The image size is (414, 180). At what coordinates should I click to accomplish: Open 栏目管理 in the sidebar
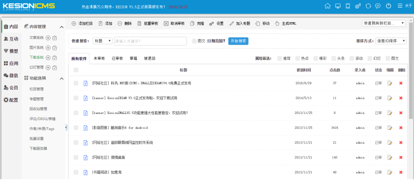tap(37, 89)
